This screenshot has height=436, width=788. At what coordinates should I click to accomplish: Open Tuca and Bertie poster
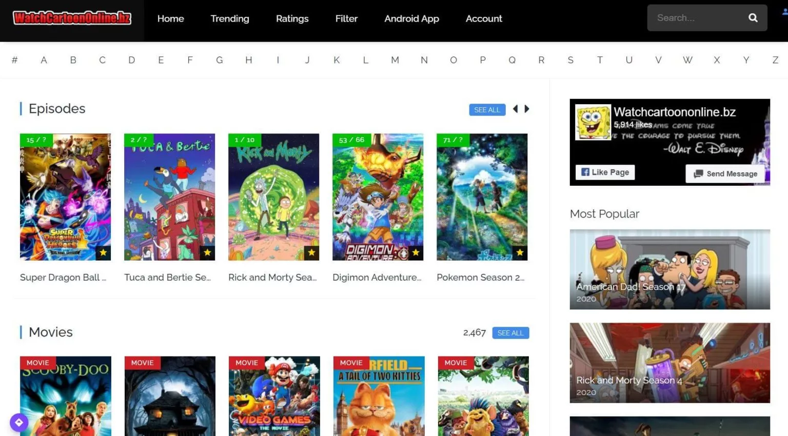tap(169, 197)
